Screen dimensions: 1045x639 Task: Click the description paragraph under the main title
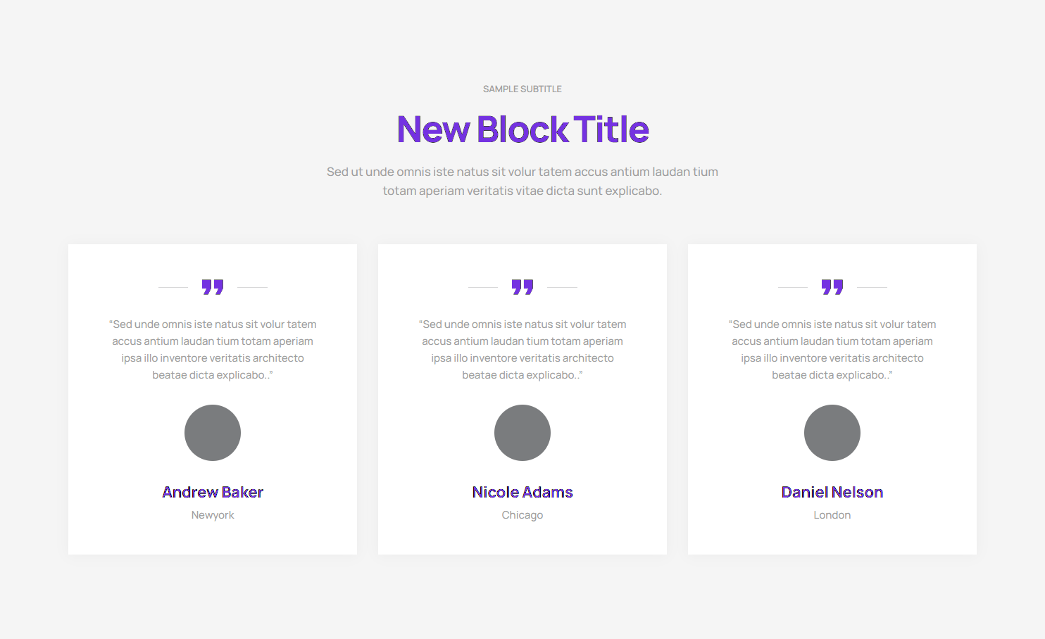pyautogui.click(x=522, y=181)
